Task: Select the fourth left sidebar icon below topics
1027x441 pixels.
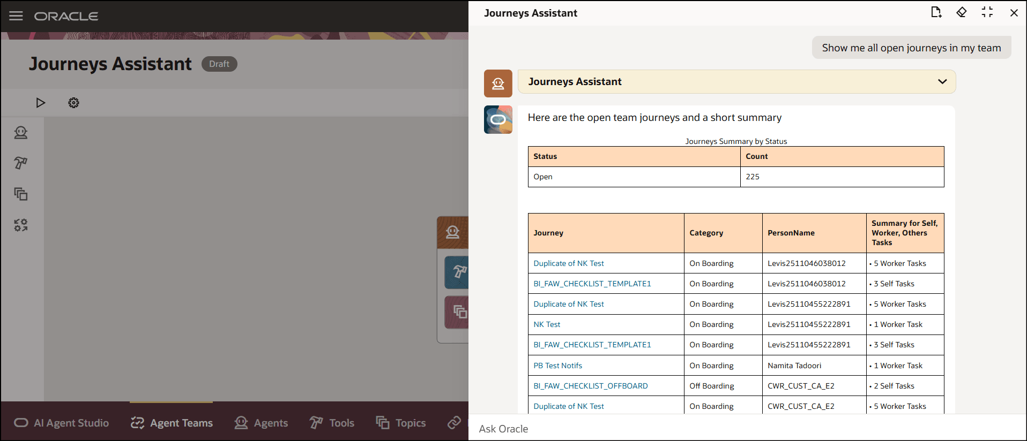Action: [x=21, y=225]
